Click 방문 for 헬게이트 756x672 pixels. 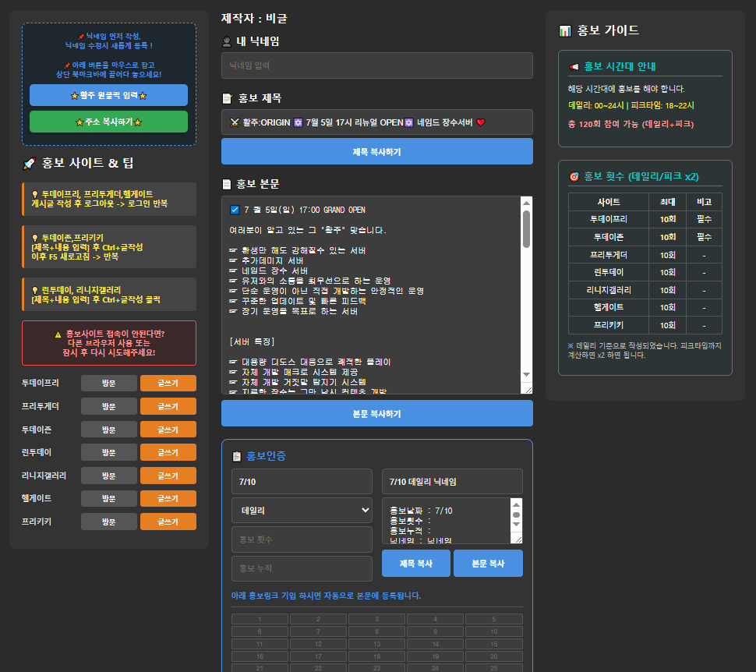click(109, 498)
